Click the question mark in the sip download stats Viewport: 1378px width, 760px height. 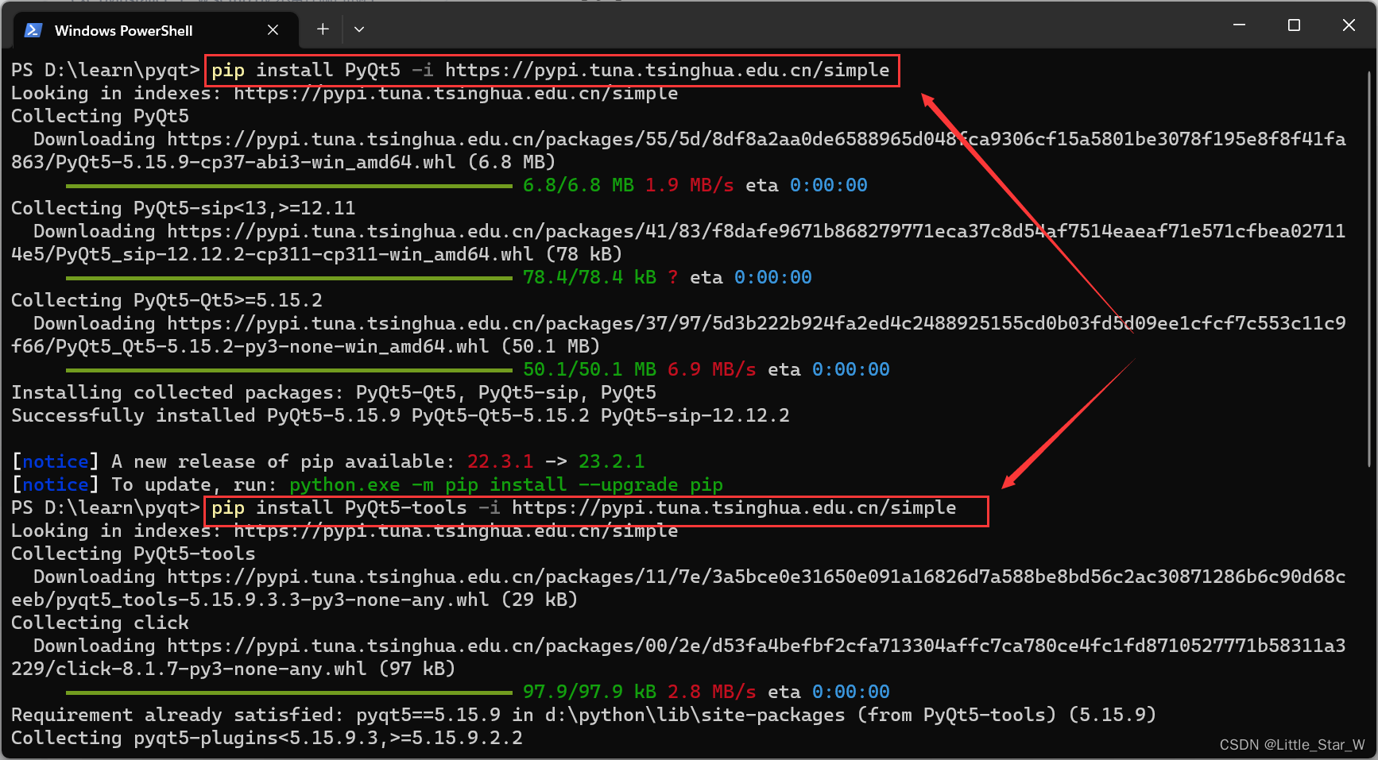pos(672,277)
